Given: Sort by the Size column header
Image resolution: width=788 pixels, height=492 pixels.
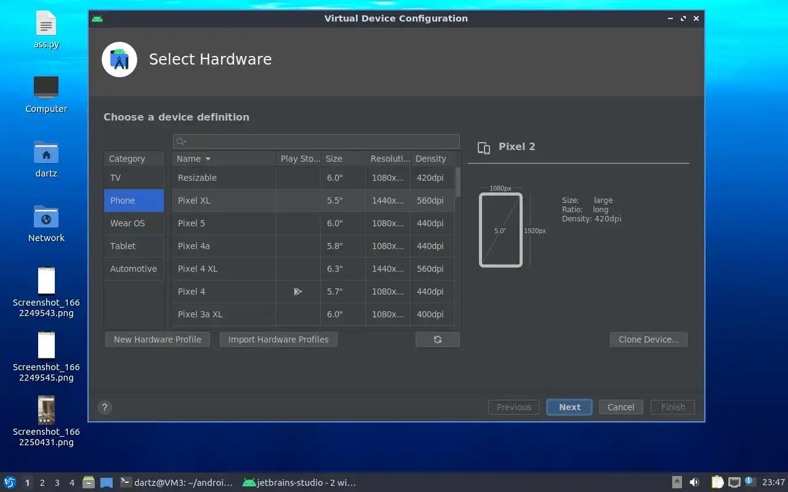Looking at the screenshot, I should (x=343, y=159).
